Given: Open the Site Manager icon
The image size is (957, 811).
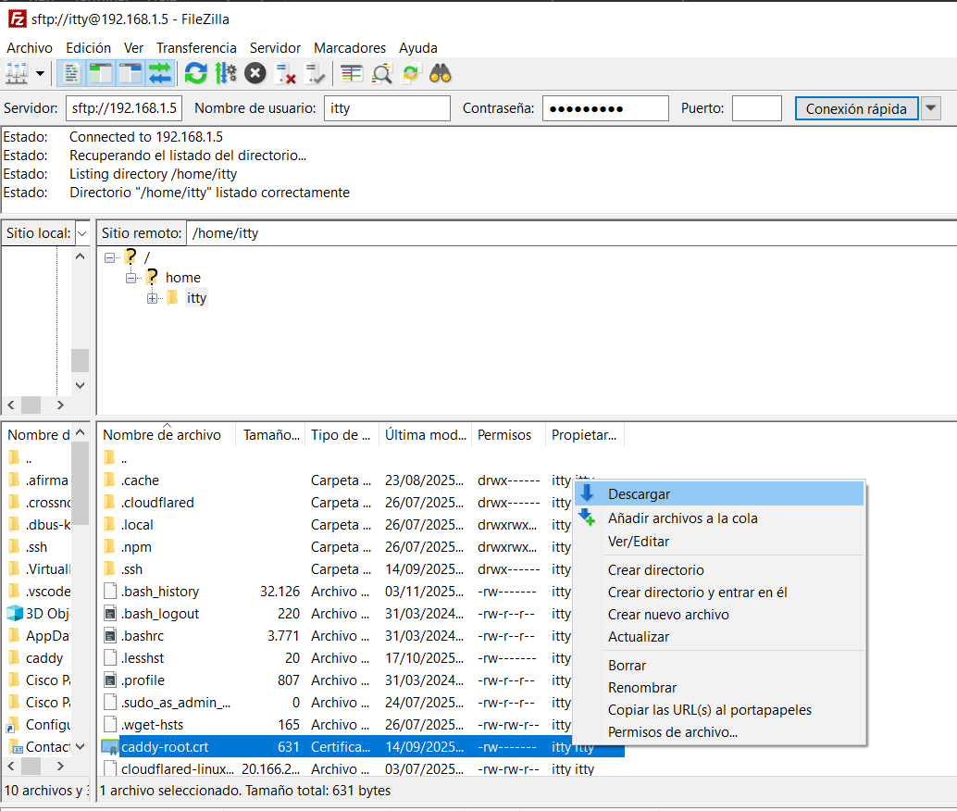Looking at the screenshot, I should click(16, 73).
